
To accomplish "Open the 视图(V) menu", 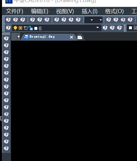I will (x=65, y=11).
